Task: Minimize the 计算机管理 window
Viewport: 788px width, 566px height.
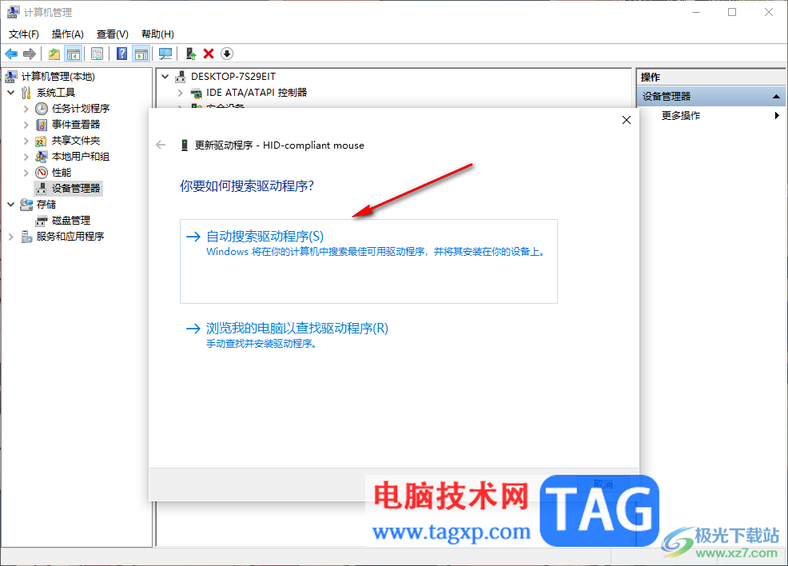Action: pos(696,12)
